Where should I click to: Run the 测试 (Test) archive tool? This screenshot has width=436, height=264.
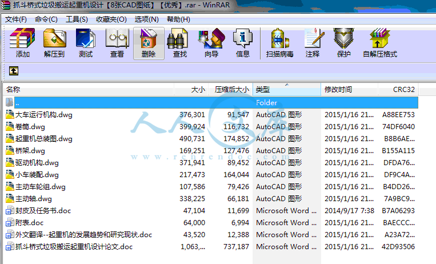coord(85,43)
